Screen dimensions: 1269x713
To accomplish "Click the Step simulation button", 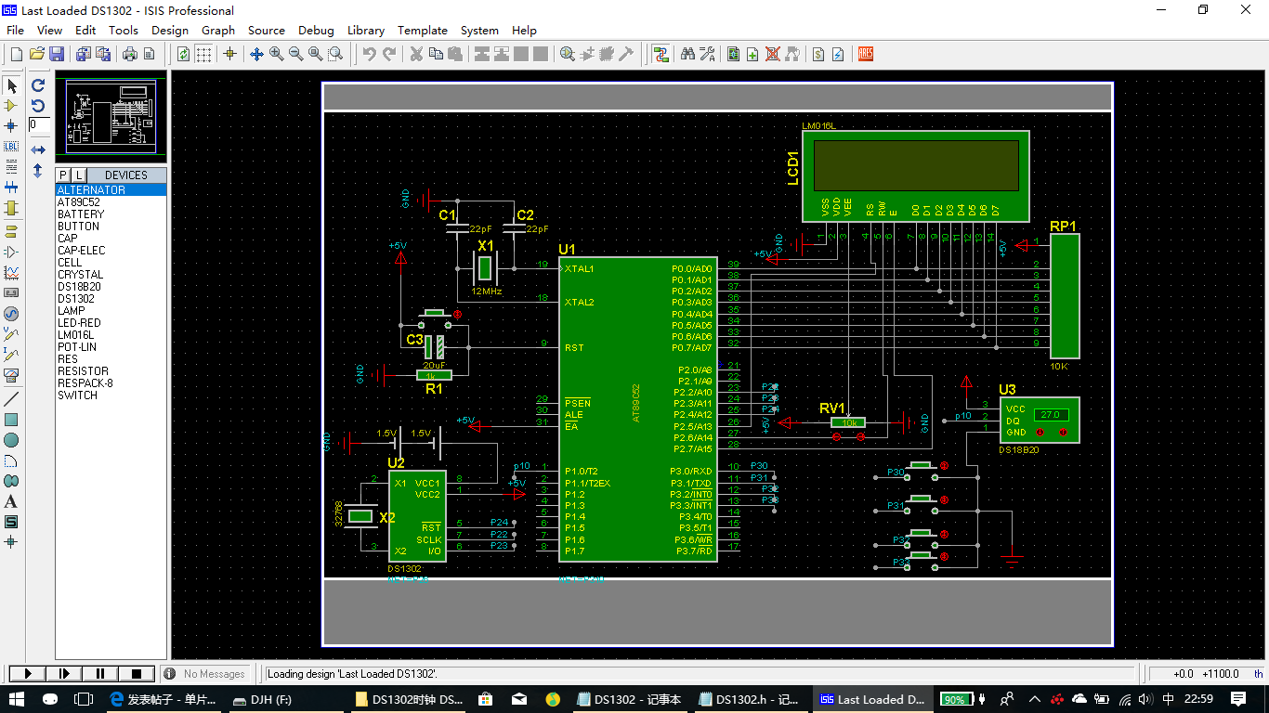I will click(x=63, y=673).
